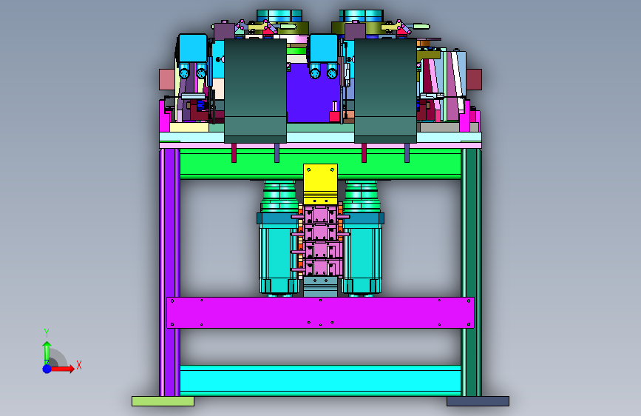
Task: Click the blue Z axis sphere of the triad
Action: (47, 369)
